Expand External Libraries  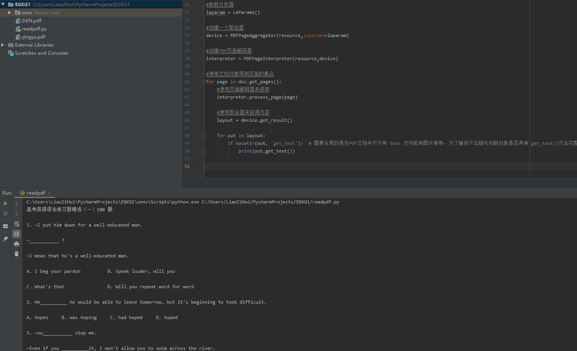pos(3,45)
